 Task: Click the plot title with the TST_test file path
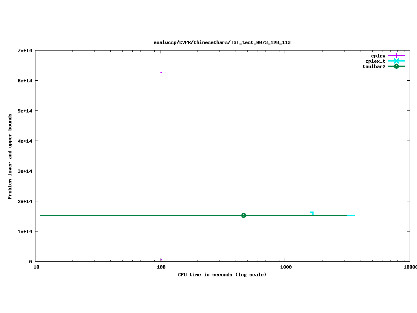click(222, 42)
